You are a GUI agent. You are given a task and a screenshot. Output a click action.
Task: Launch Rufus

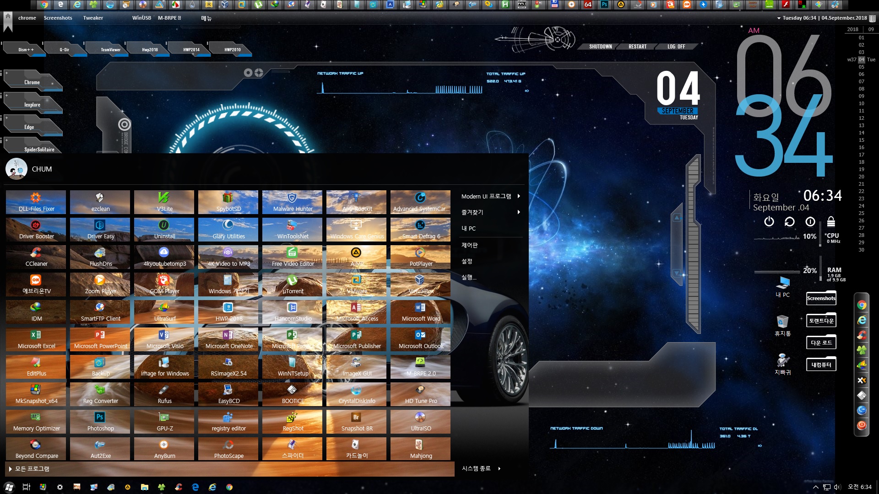164,394
